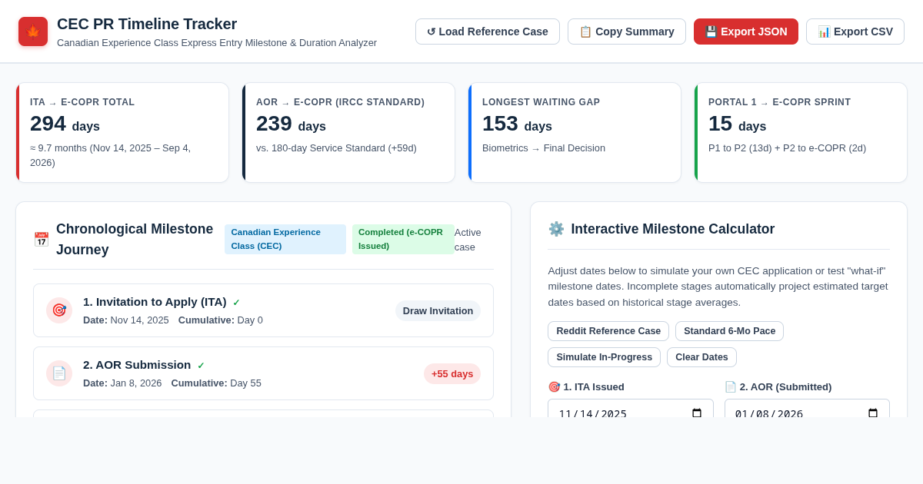The height and width of the screenshot is (484, 923).
Task: Click the target icon of the ITA milestone
Action: point(59,310)
